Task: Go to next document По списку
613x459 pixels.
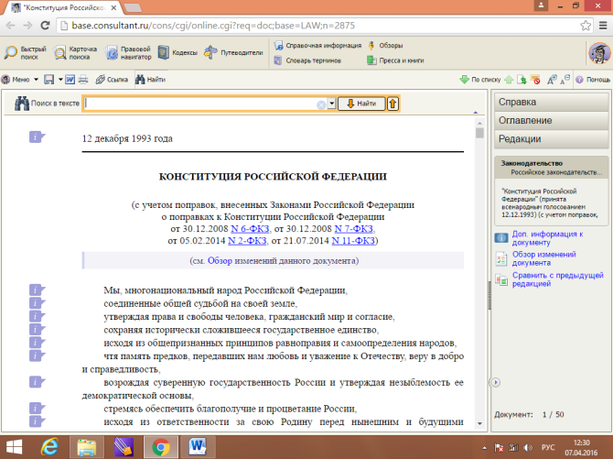Action: [x=480, y=80]
